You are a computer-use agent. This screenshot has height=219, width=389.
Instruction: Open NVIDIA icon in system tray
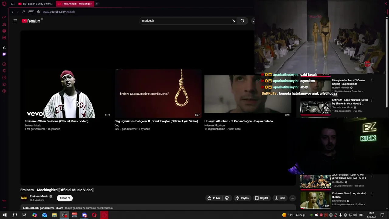tap(312, 215)
